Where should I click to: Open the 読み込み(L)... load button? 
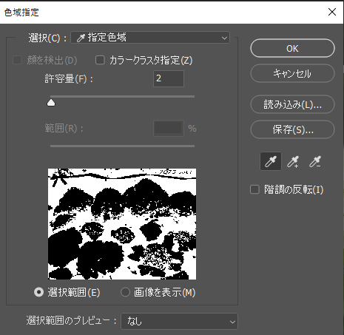pyautogui.click(x=292, y=104)
